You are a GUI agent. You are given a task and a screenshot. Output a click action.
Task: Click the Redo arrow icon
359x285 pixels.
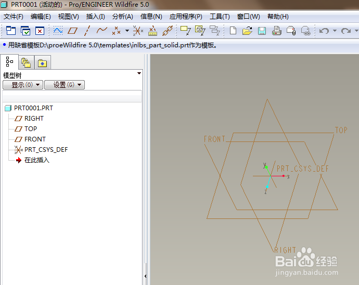[x=345, y=31]
